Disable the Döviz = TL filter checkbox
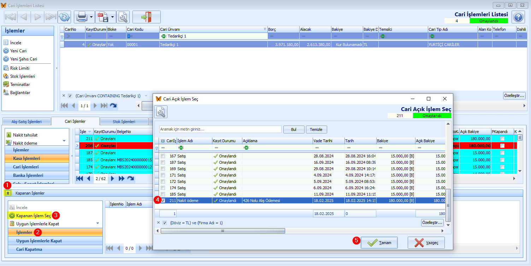The height and width of the screenshot is (266, 531). [165, 223]
